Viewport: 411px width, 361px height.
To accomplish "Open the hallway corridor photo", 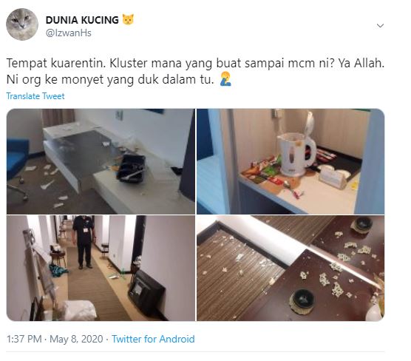I will pos(101,268).
